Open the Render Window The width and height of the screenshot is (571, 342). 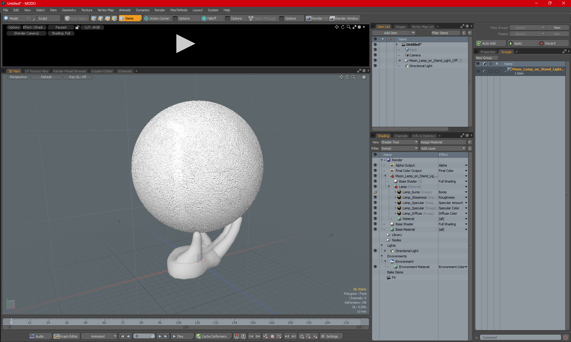pyautogui.click(x=344, y=18)
